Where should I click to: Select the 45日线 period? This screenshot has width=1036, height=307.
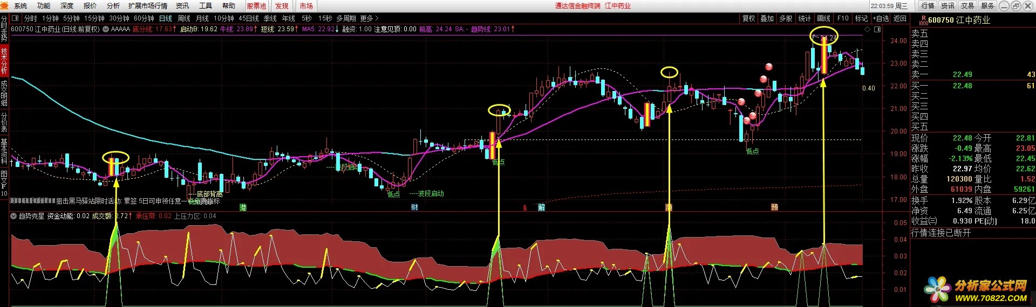pos(249,18)
